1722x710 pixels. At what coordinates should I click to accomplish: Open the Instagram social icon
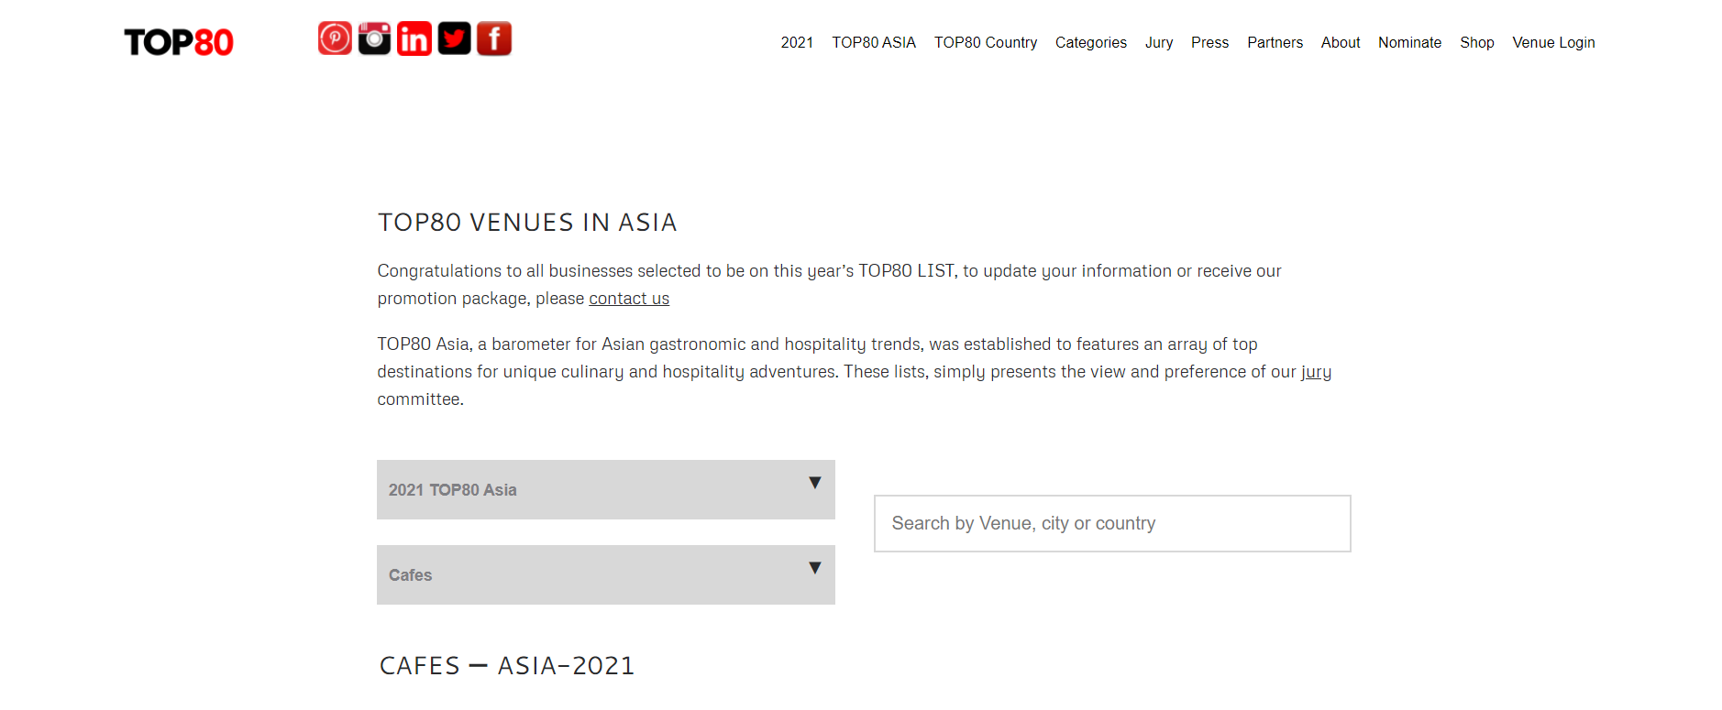click(x=374, y=38)
